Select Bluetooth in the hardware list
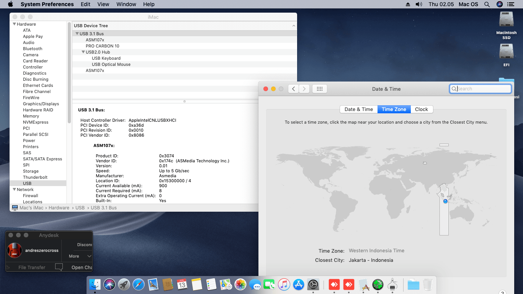523x294 pixels. pos(33,49)
